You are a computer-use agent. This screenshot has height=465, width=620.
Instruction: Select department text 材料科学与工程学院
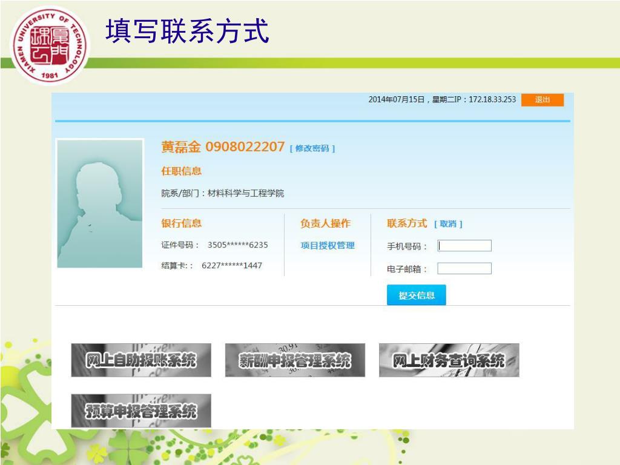pos(246,193)
